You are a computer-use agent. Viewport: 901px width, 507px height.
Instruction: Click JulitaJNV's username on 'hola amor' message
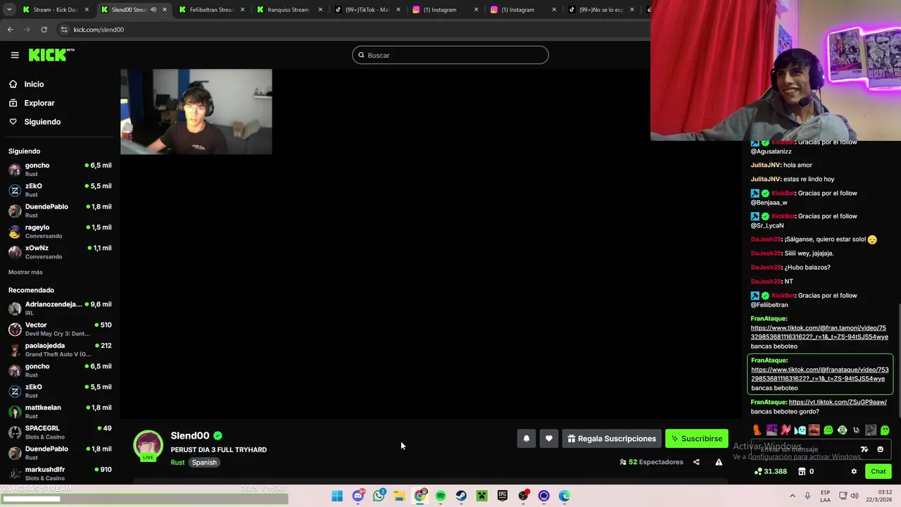[765, 165]
